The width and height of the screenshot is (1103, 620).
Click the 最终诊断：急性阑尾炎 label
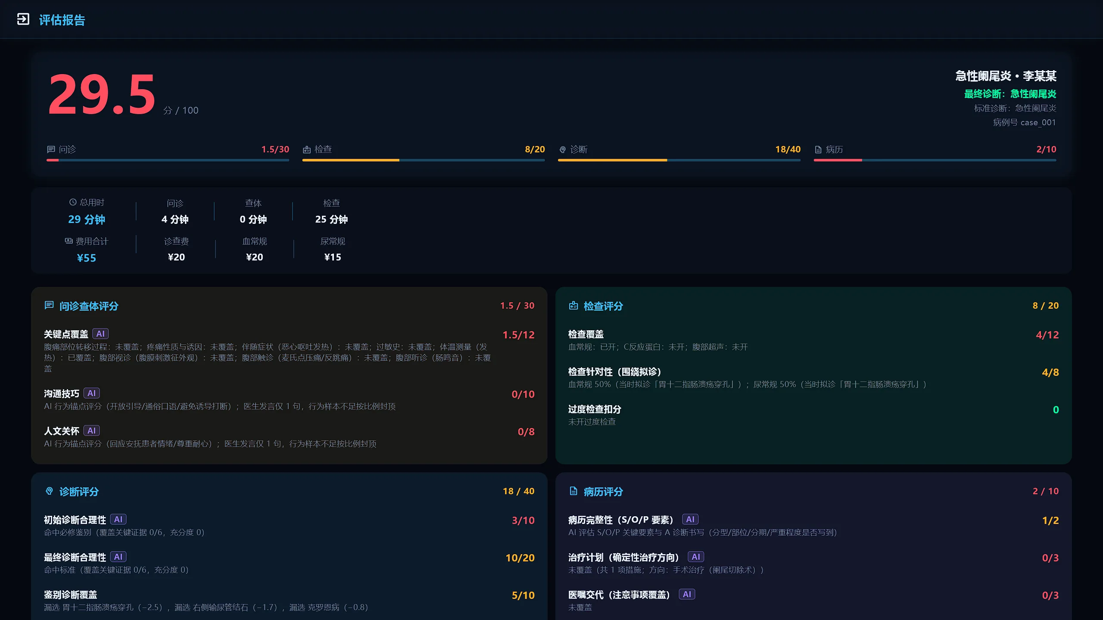pyautogui.click(x=1010, y=94)
